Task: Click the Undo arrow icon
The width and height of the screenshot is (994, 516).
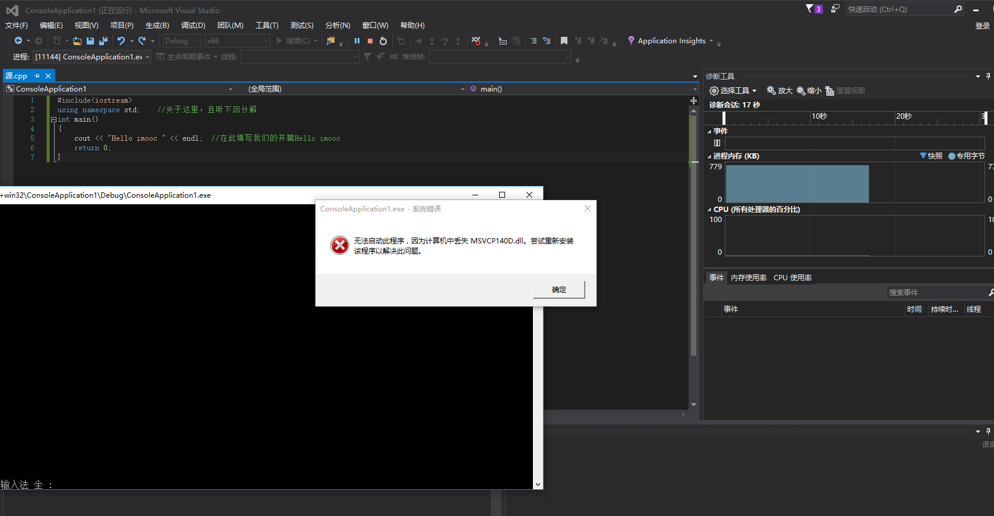Action: point(121,41)
